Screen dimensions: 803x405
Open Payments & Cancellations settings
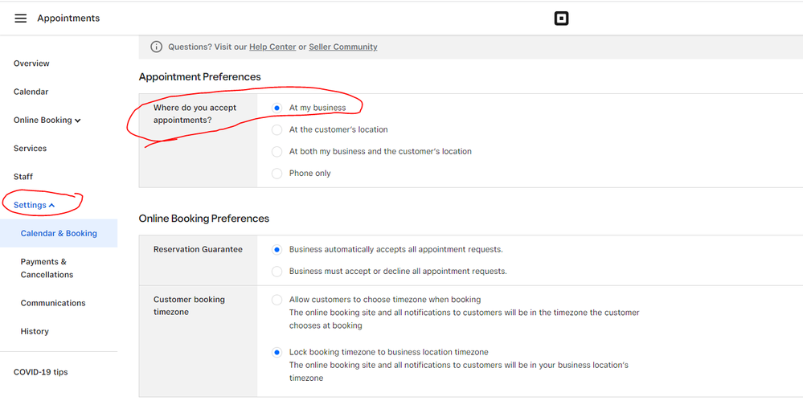47,268
